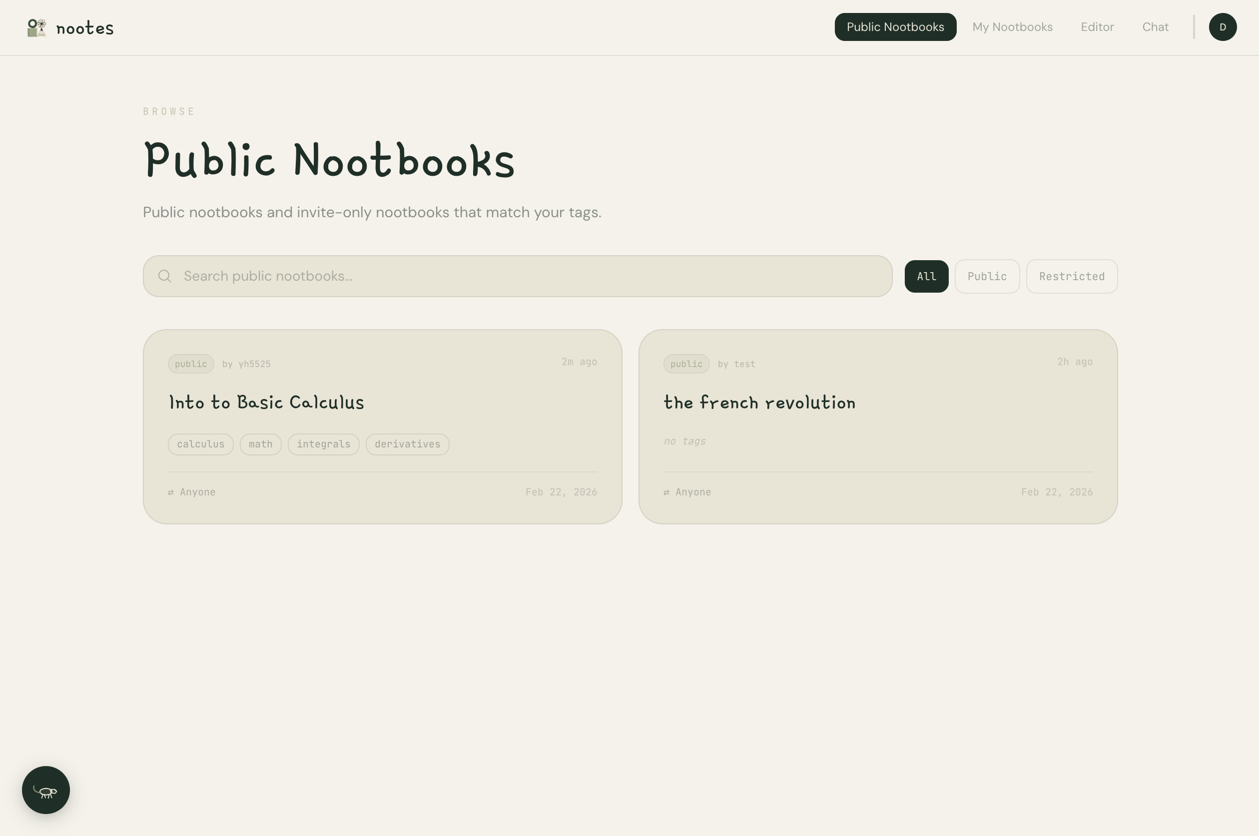Select the Public Nootbooks nav tab
This screenshot has width=1259, height=836.
[895, 27]
